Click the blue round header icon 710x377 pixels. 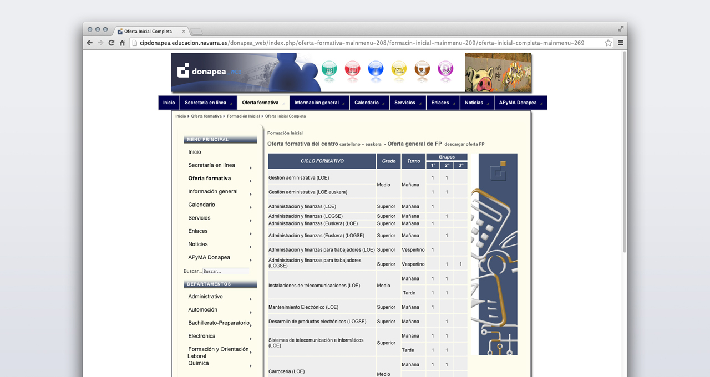click(376, 69)
